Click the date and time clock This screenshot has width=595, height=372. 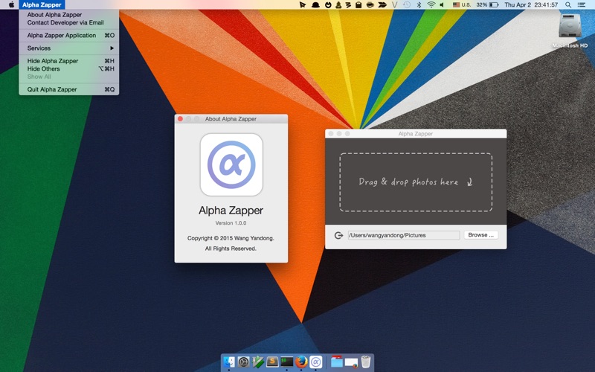(x=531, y=4)
